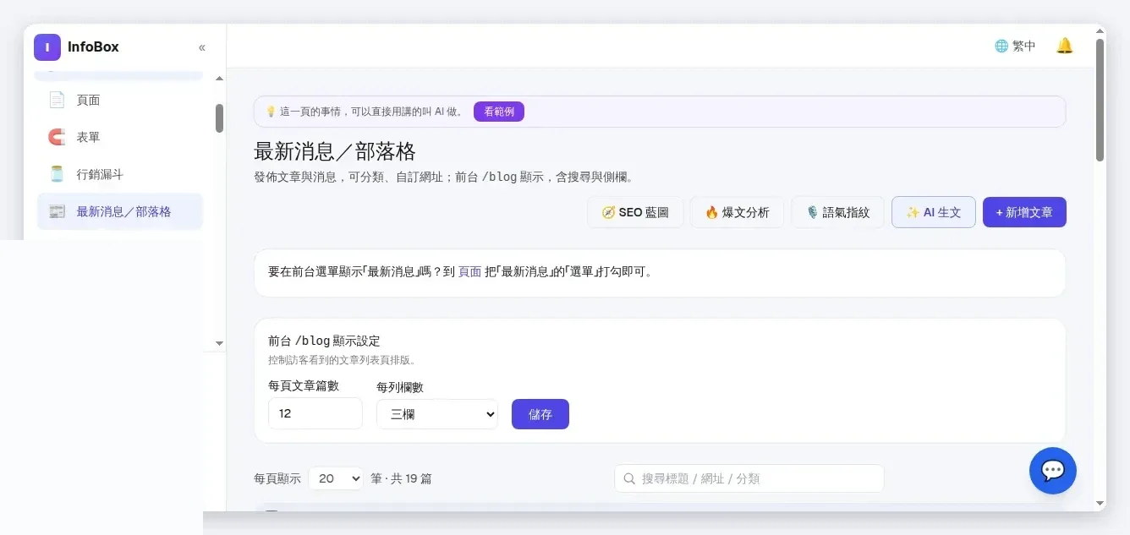This screenshot has height=535, width=1130.
Task: Click the main page scrollbar thumb
Action: point(1100,100)
